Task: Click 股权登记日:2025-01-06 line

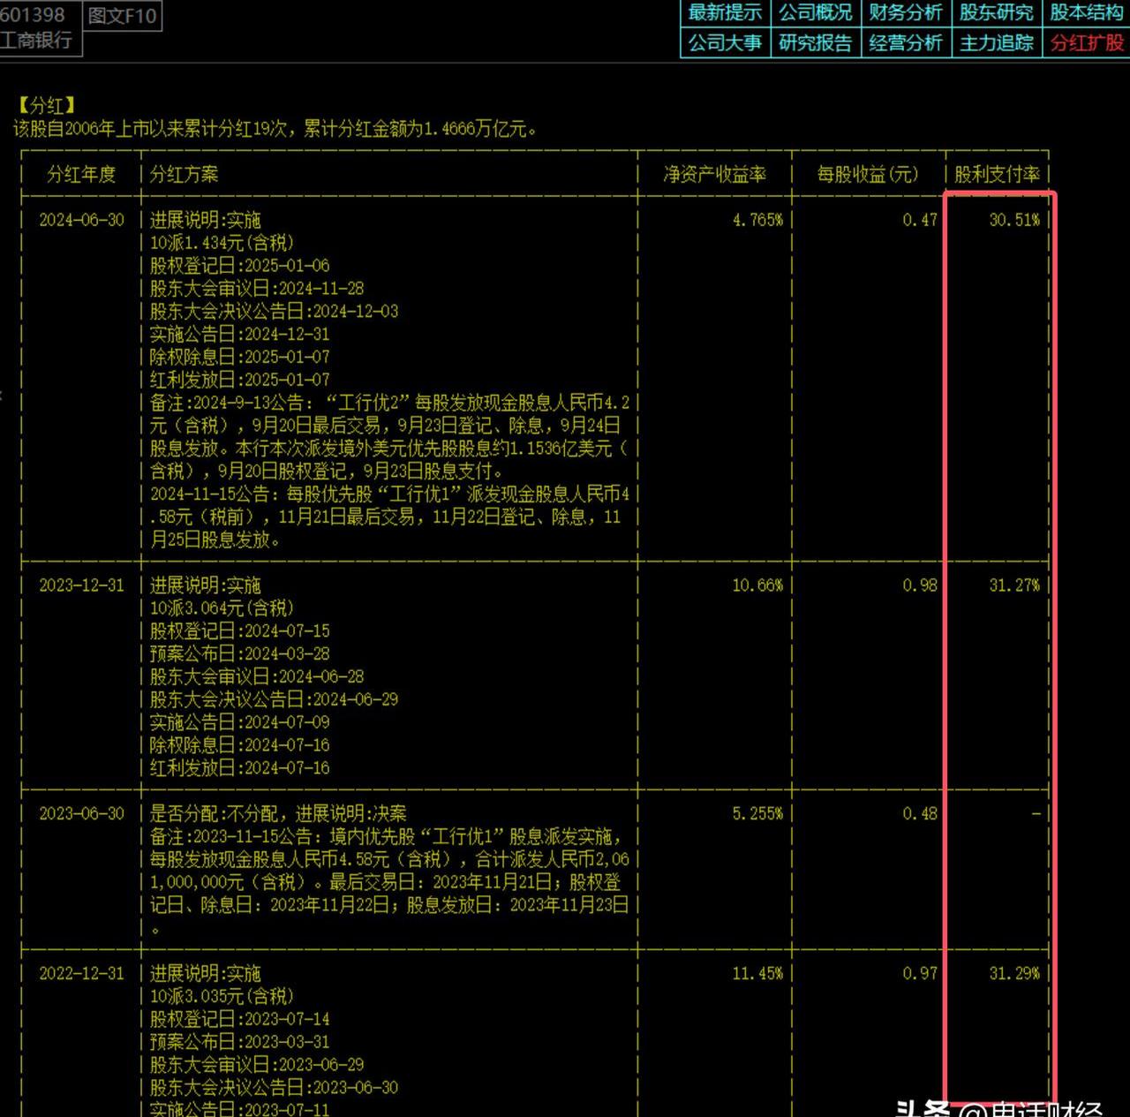Action: tap(239, 266)
